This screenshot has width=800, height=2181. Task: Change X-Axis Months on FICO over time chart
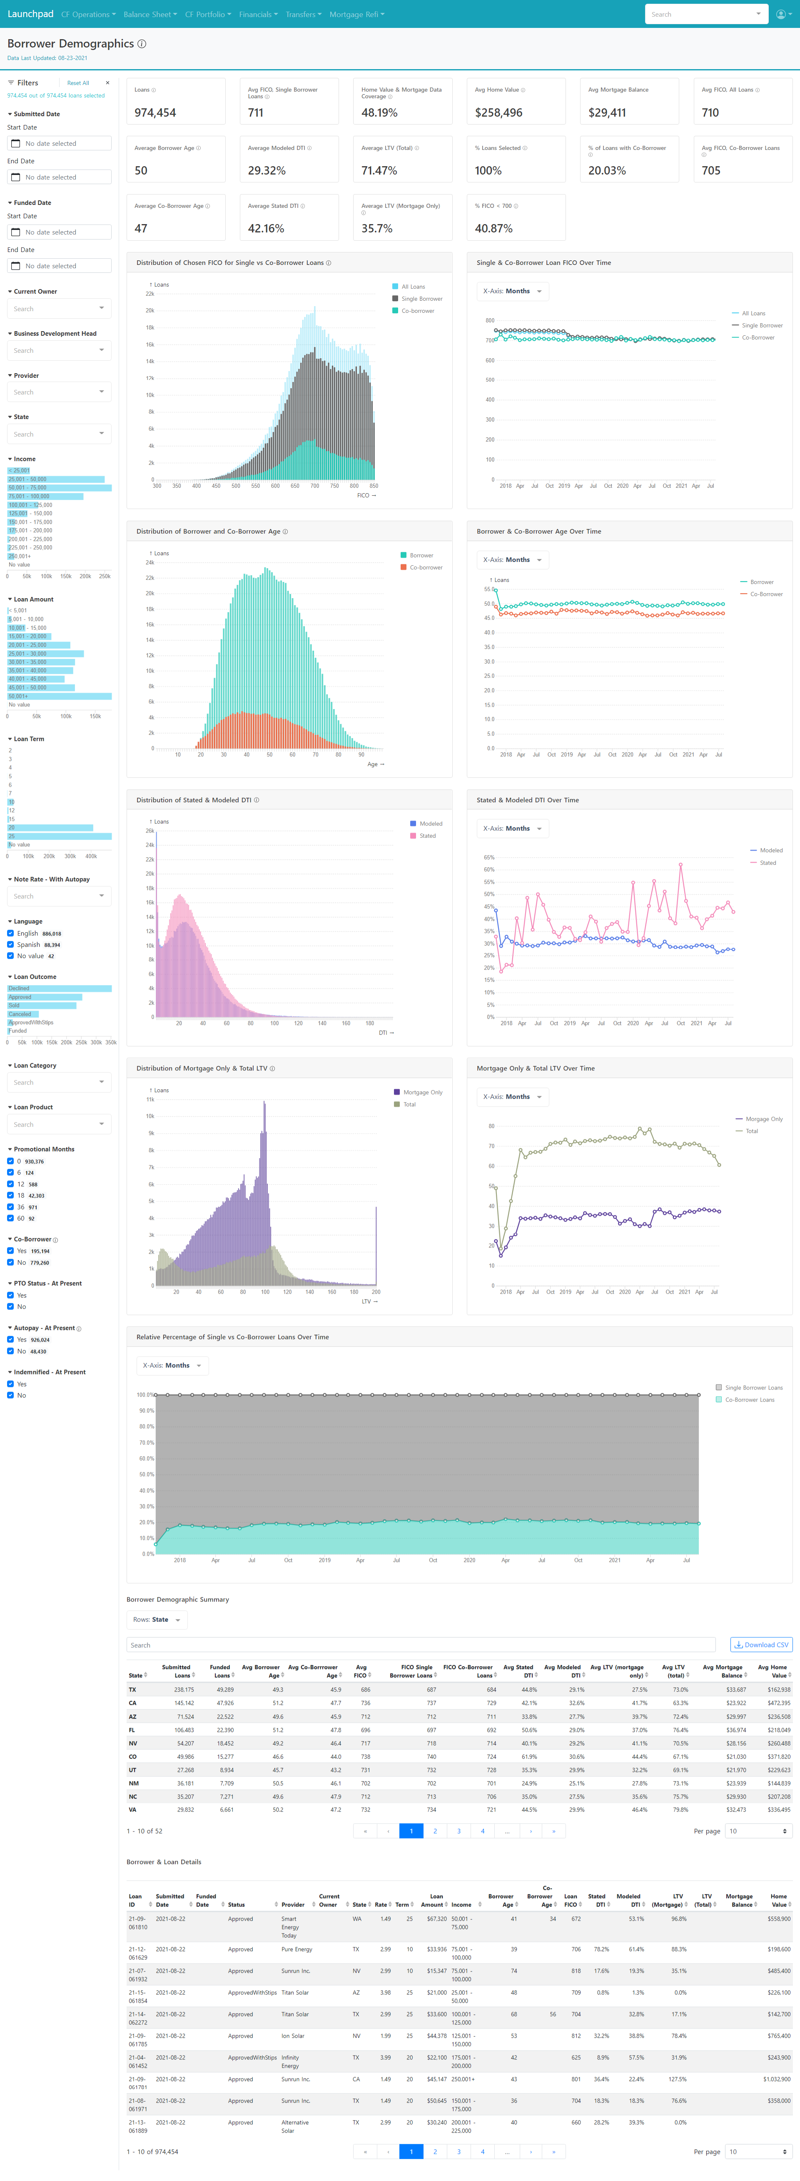point(513,291)
